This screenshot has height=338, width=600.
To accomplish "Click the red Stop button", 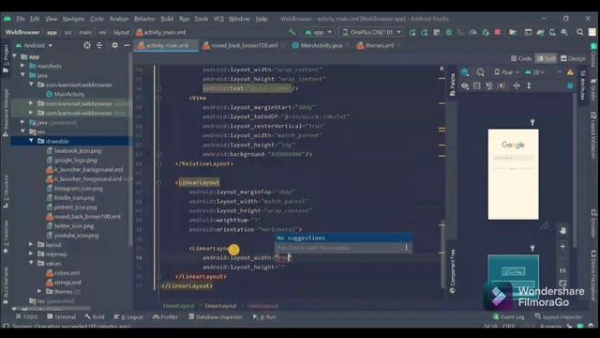I will [x=498, y=33].
